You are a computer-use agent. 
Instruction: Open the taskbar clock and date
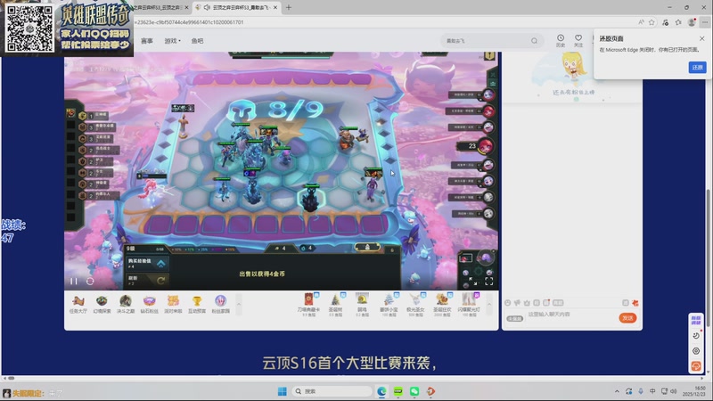694,391
